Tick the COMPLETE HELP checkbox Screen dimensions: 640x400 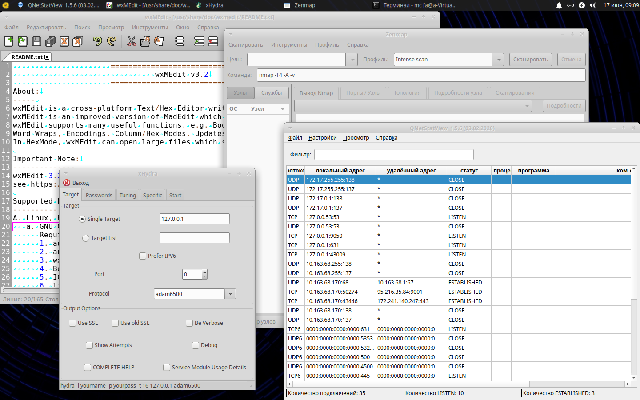(x=88, y=368)
